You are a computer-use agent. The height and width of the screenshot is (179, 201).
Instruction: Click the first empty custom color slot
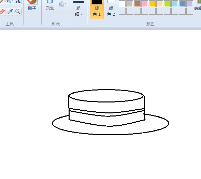[x=122, y=11]
